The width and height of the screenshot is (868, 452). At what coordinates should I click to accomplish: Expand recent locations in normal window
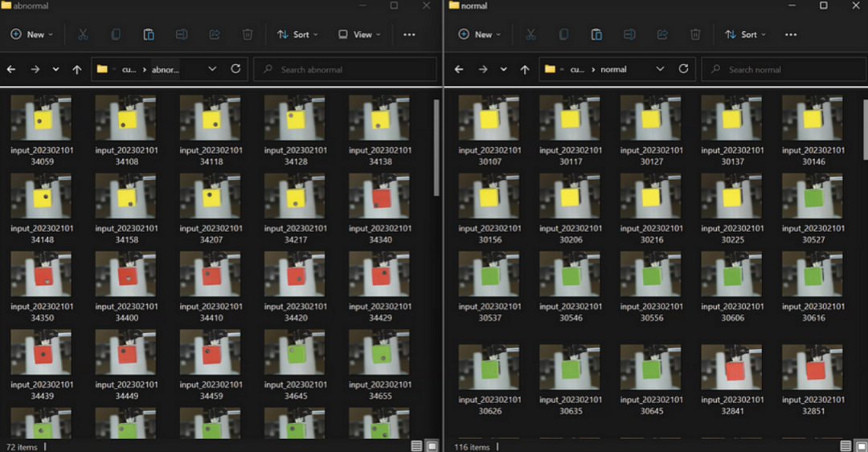tap(503, 69)
